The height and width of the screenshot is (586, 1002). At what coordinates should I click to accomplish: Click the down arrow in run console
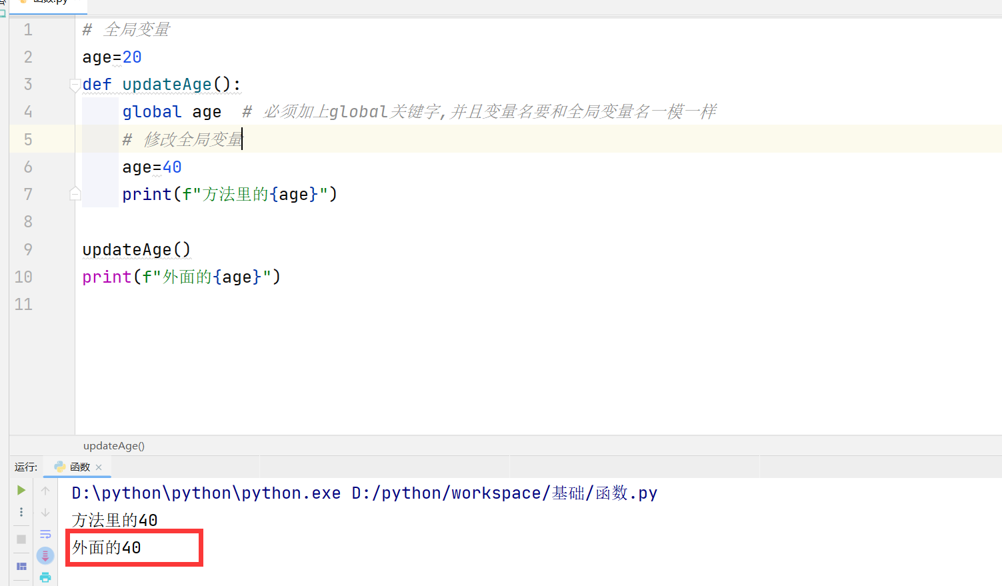[x=45, y=512]
